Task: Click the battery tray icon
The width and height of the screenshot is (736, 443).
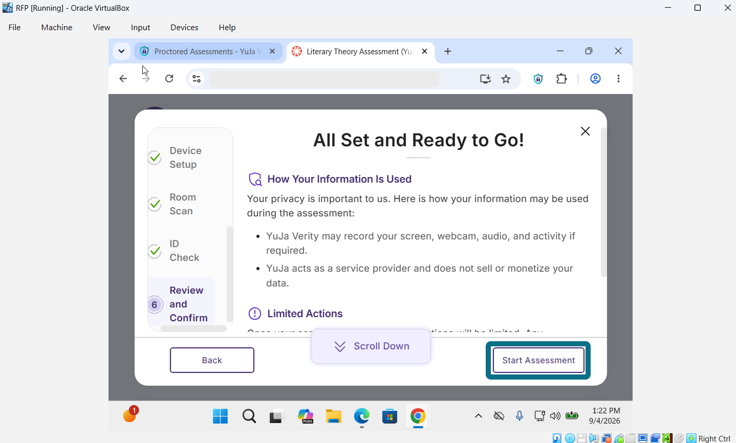Action: (572, 416)
